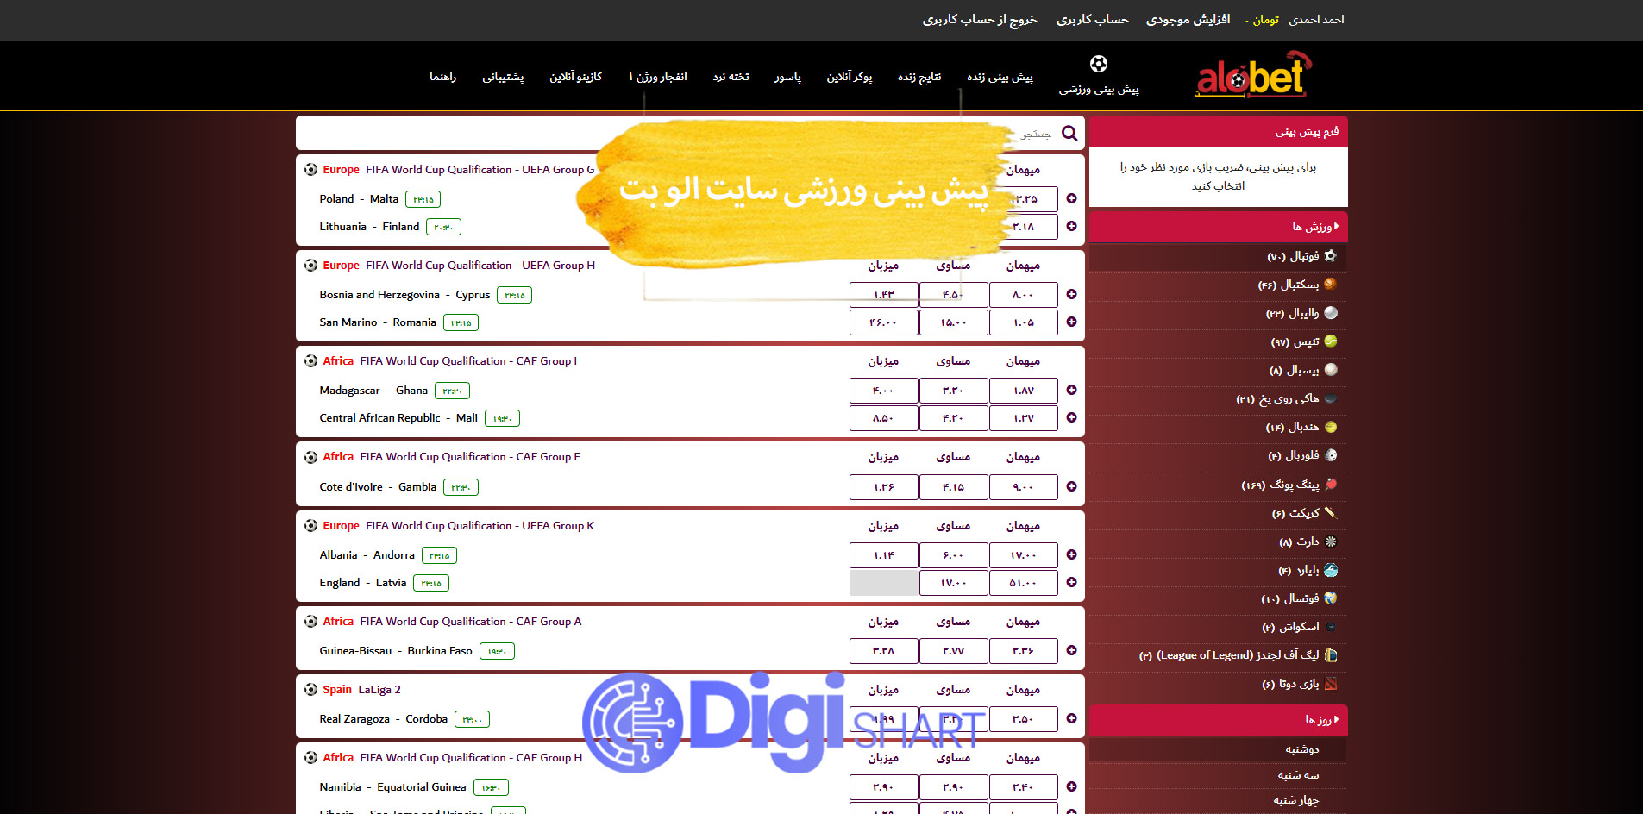Click soccer icon beside Spain LaLiga 2
This screenshot has height=814, width=1643.
[310, 690]
